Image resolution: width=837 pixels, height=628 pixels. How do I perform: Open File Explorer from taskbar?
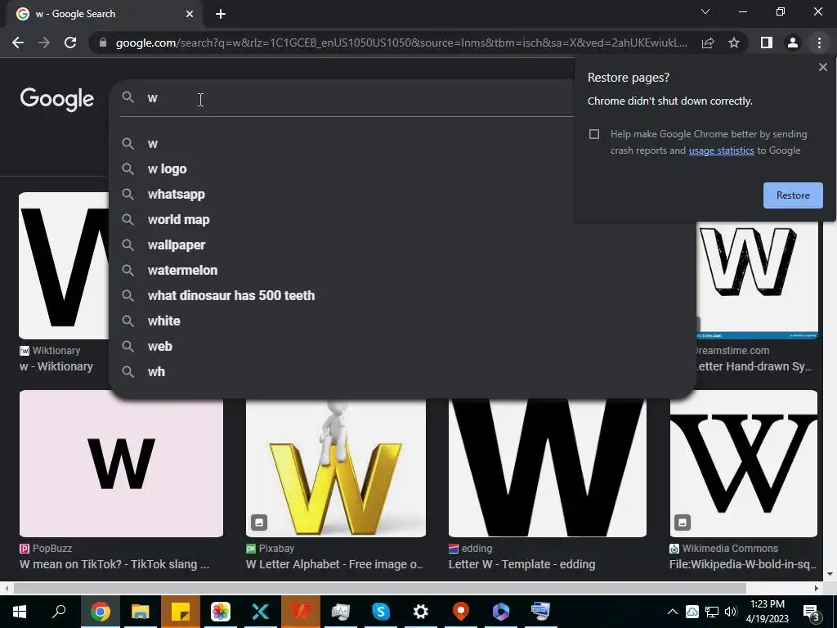[x=141, y=612]
